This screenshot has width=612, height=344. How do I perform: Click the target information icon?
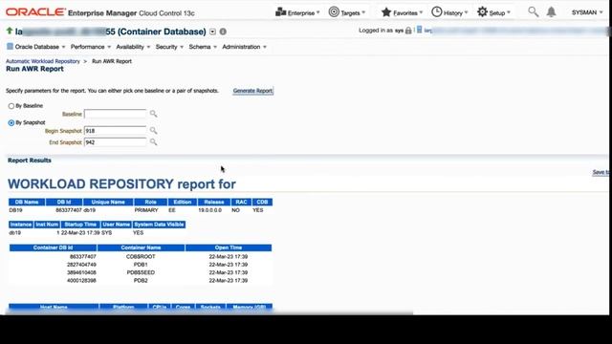223,32
